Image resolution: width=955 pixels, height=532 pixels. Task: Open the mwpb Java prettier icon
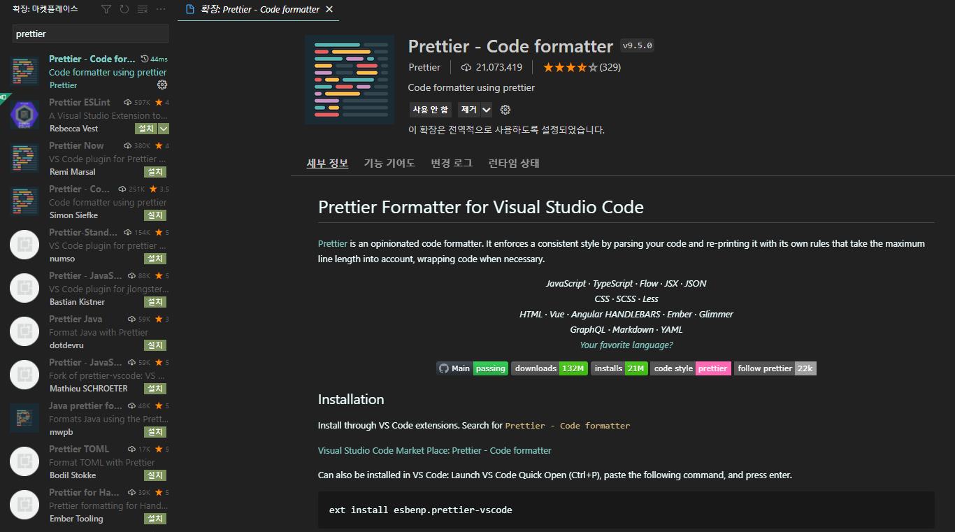(24, 418)
